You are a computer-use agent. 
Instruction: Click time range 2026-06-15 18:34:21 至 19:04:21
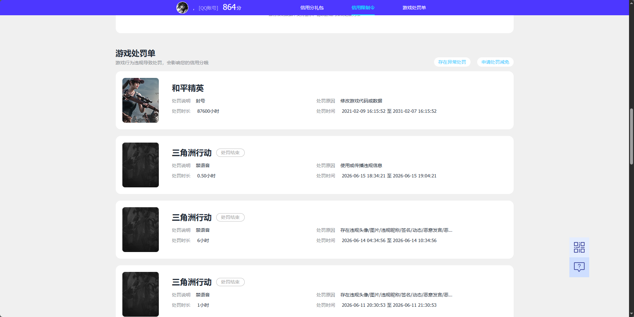[x=389, y=176]
